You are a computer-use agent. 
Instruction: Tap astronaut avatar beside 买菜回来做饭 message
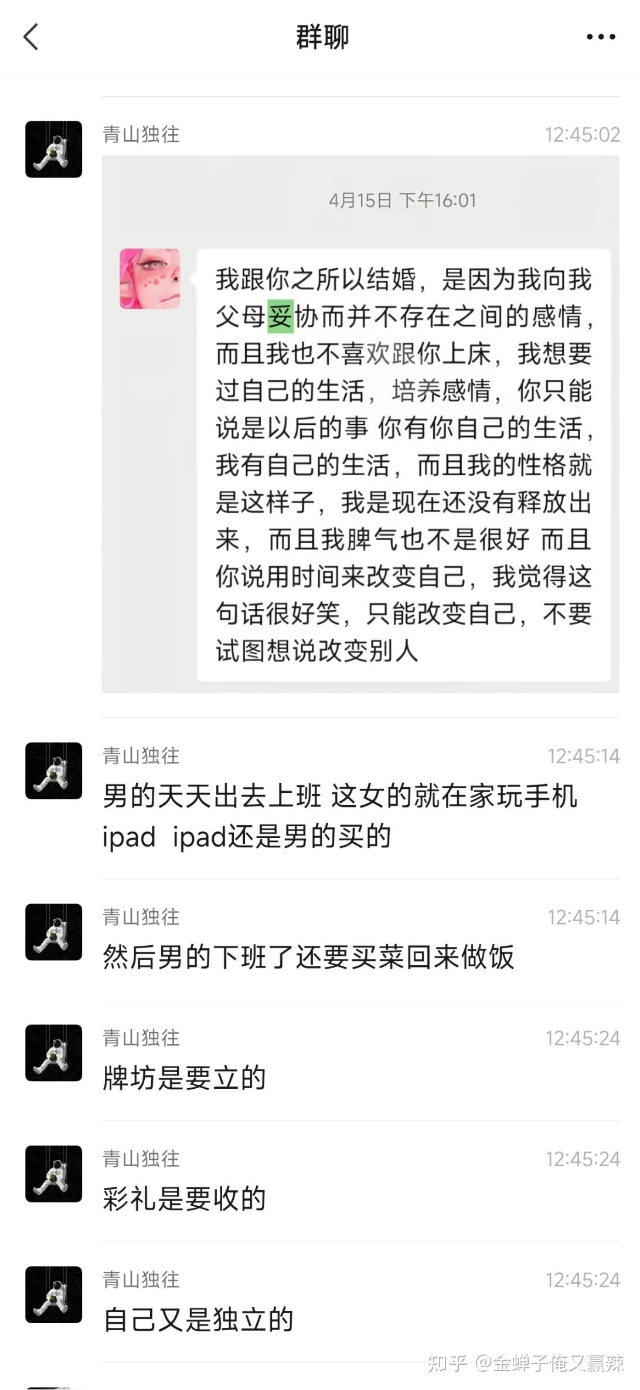[x=53, y=932]
